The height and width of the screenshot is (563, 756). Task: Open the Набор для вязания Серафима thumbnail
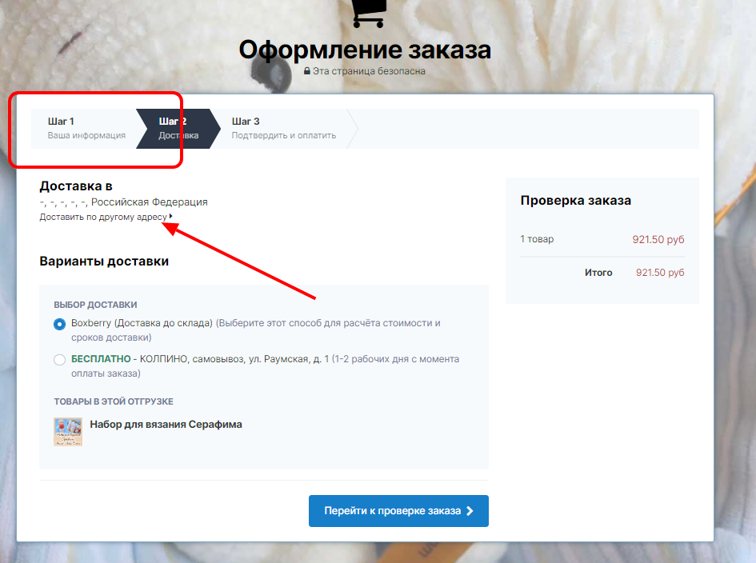(68, 432)
